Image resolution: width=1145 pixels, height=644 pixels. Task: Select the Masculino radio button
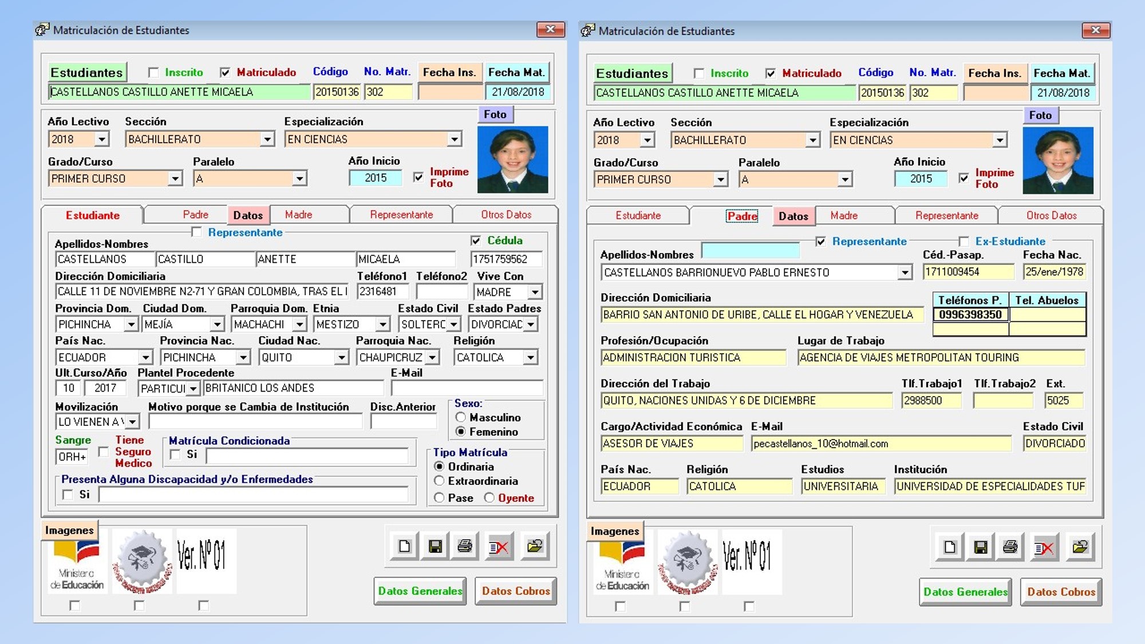coord(460,417)
